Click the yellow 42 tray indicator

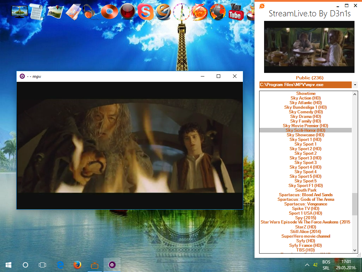pos(315,265)
